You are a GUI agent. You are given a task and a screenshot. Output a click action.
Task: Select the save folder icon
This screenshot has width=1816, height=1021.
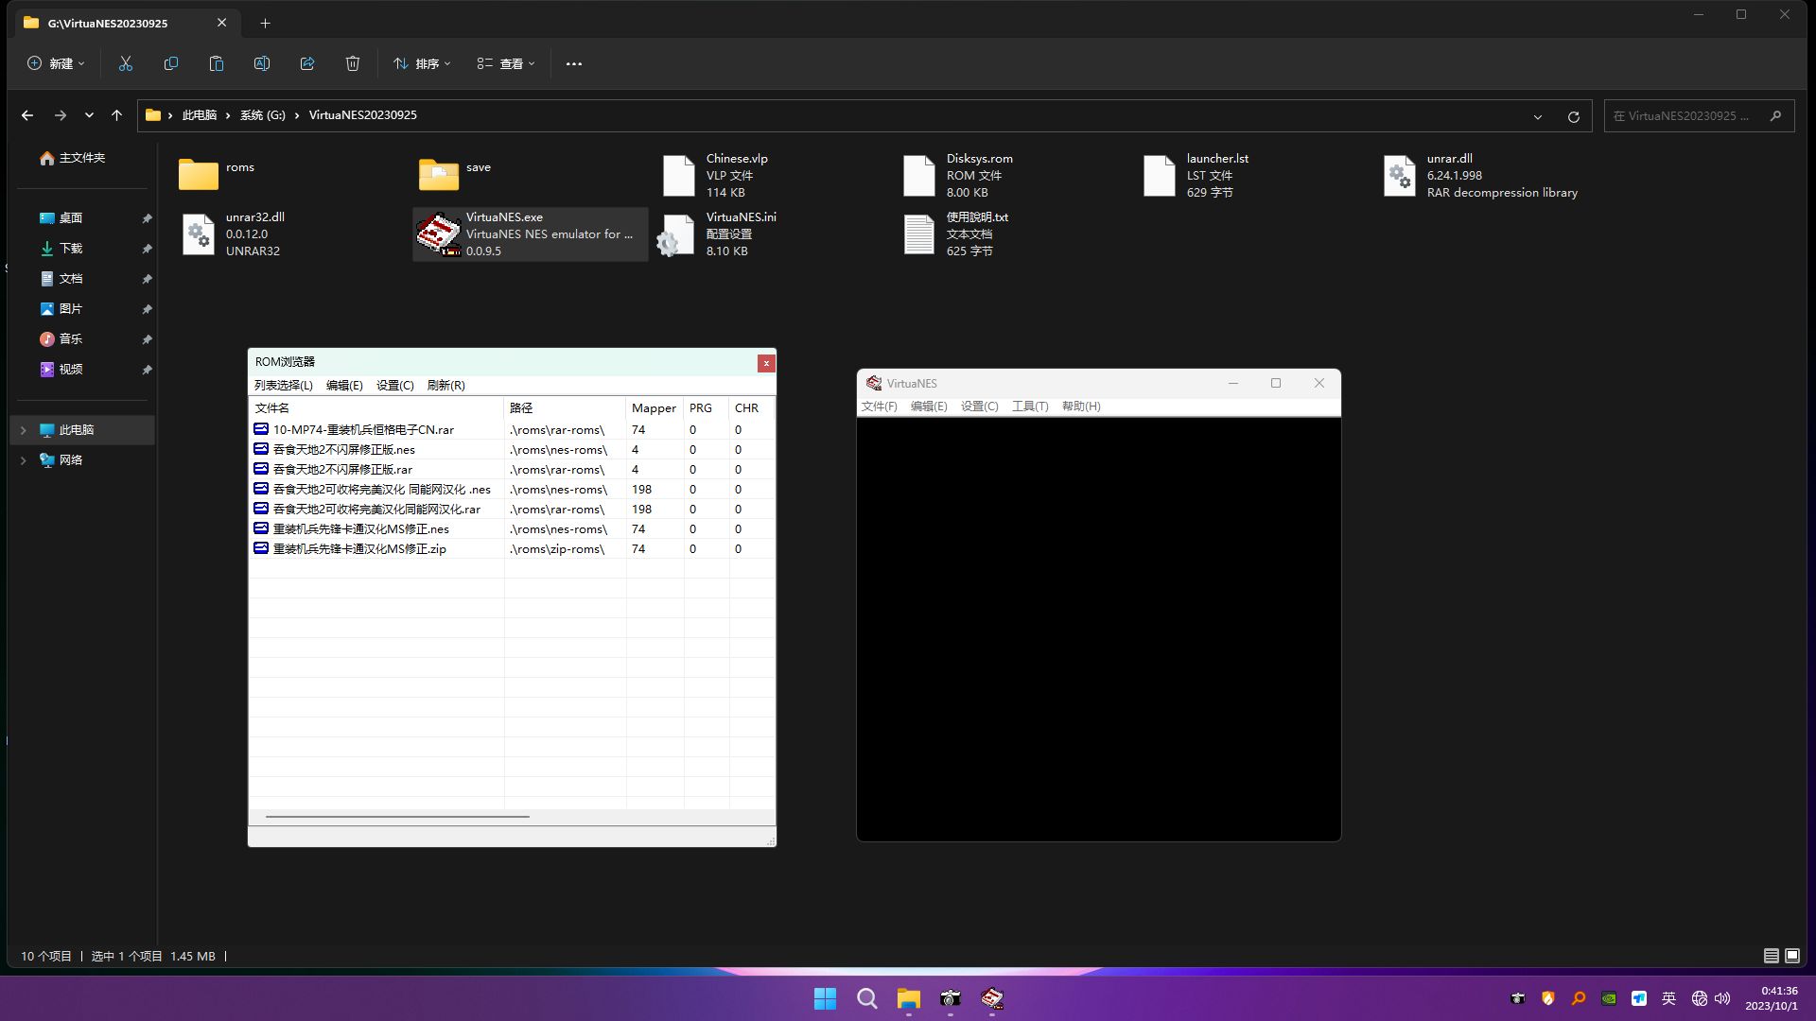[x=439, y=175]
